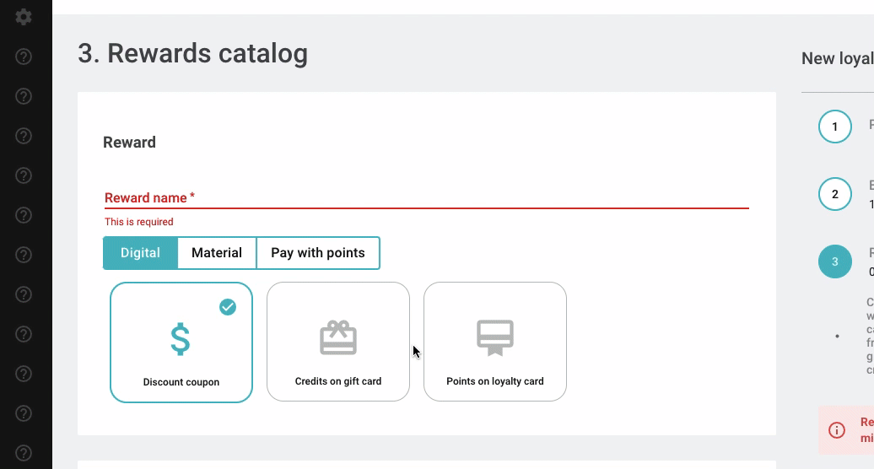Click the loyalty card ribbon icon
The height and width of the screenshot is (469, 874).
pos(495,338)
